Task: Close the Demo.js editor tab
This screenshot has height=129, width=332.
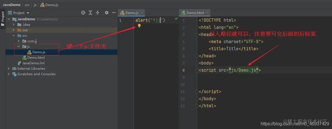Action: click(142, 13)
